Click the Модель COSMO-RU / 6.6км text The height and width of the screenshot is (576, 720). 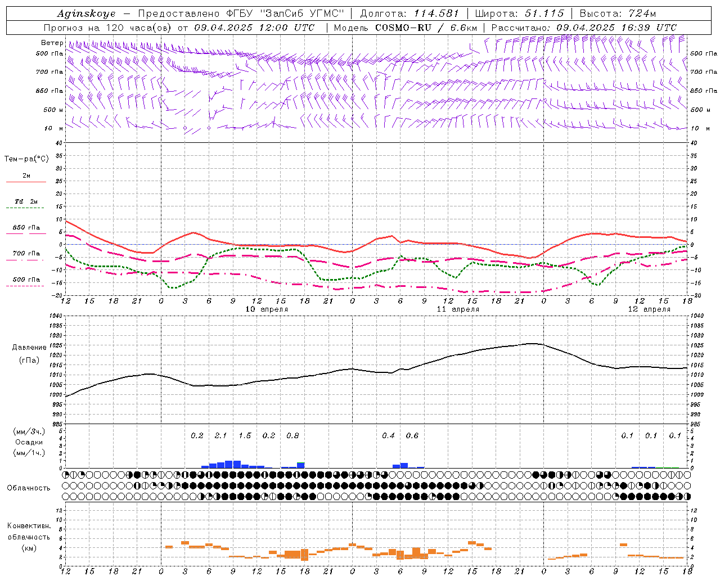(x=406, y=28)
